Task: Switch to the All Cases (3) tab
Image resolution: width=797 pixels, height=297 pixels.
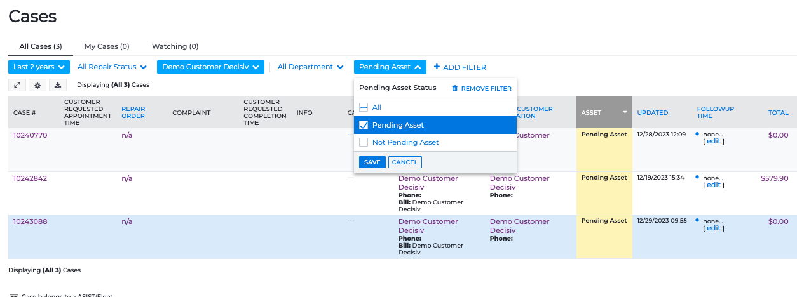Action: [x=41, y=46]
